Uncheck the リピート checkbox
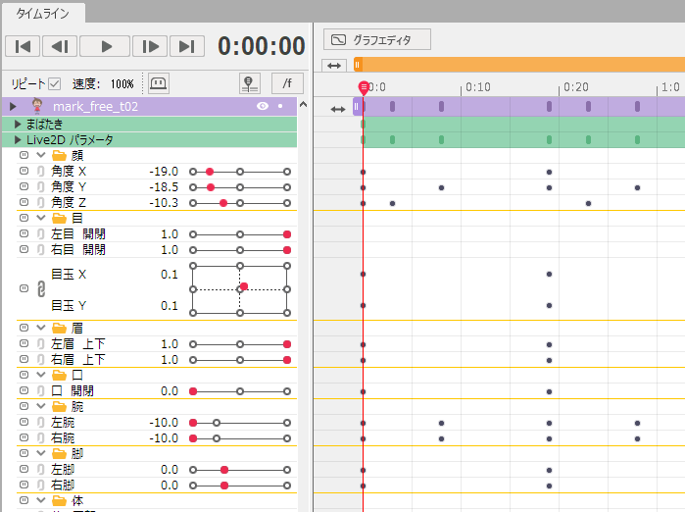 pos(55,84)
